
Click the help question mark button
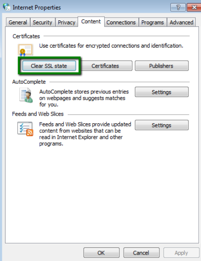[x=178, y=7]
